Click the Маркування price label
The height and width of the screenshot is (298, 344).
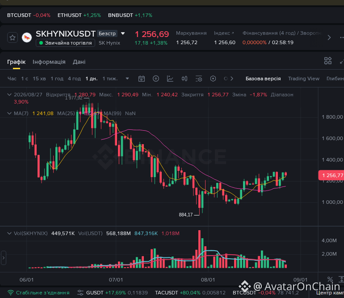click(191, 33)
